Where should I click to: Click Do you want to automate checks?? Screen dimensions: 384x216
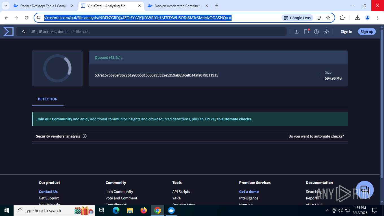[x=316, y=136]
